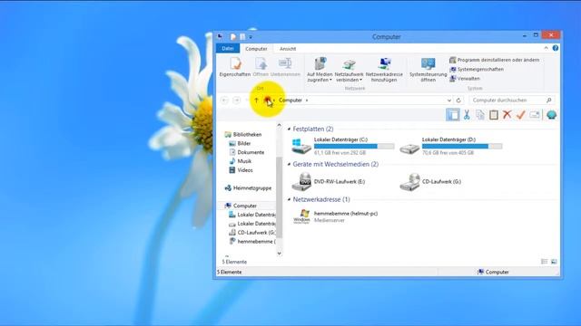Click the teal globe toolbar icon

(551, 115)
